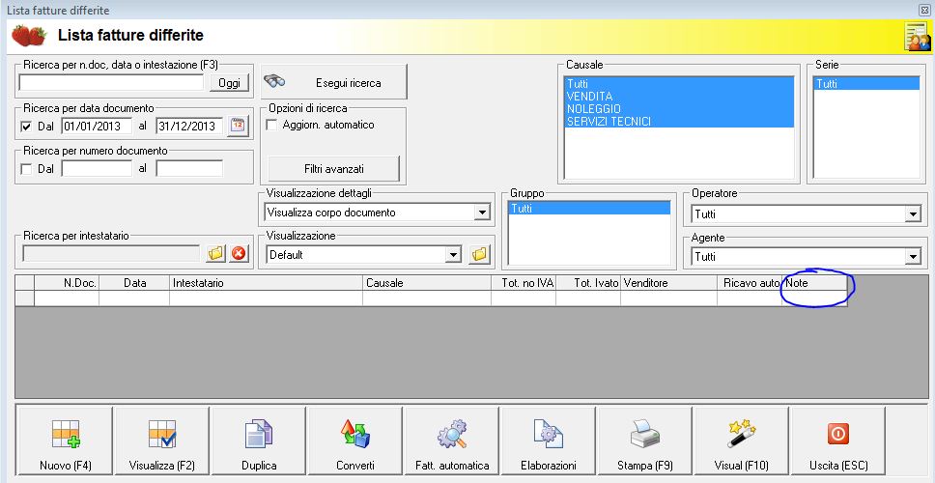Click the Data column header
935x483 pixels.
click(x=134, y=283)
